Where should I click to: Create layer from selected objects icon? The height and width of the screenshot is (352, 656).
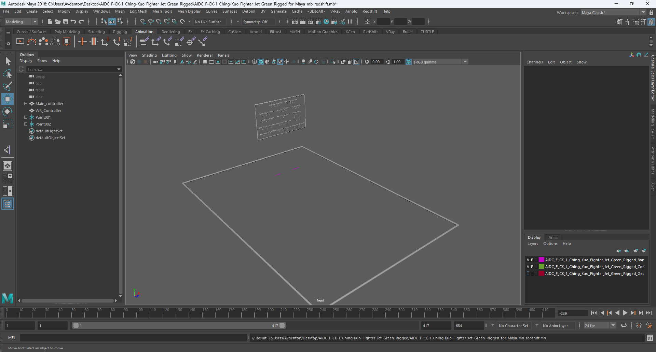644,251
